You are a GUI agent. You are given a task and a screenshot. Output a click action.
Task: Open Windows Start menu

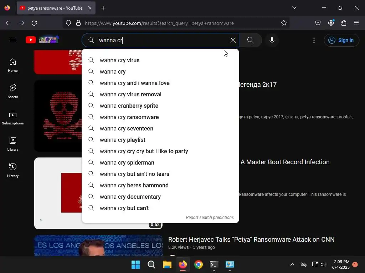pos(135,264)
